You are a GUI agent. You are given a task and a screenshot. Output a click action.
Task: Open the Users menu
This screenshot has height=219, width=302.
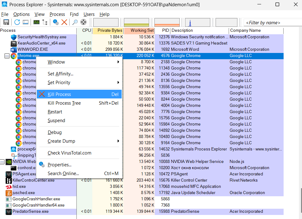89,14
